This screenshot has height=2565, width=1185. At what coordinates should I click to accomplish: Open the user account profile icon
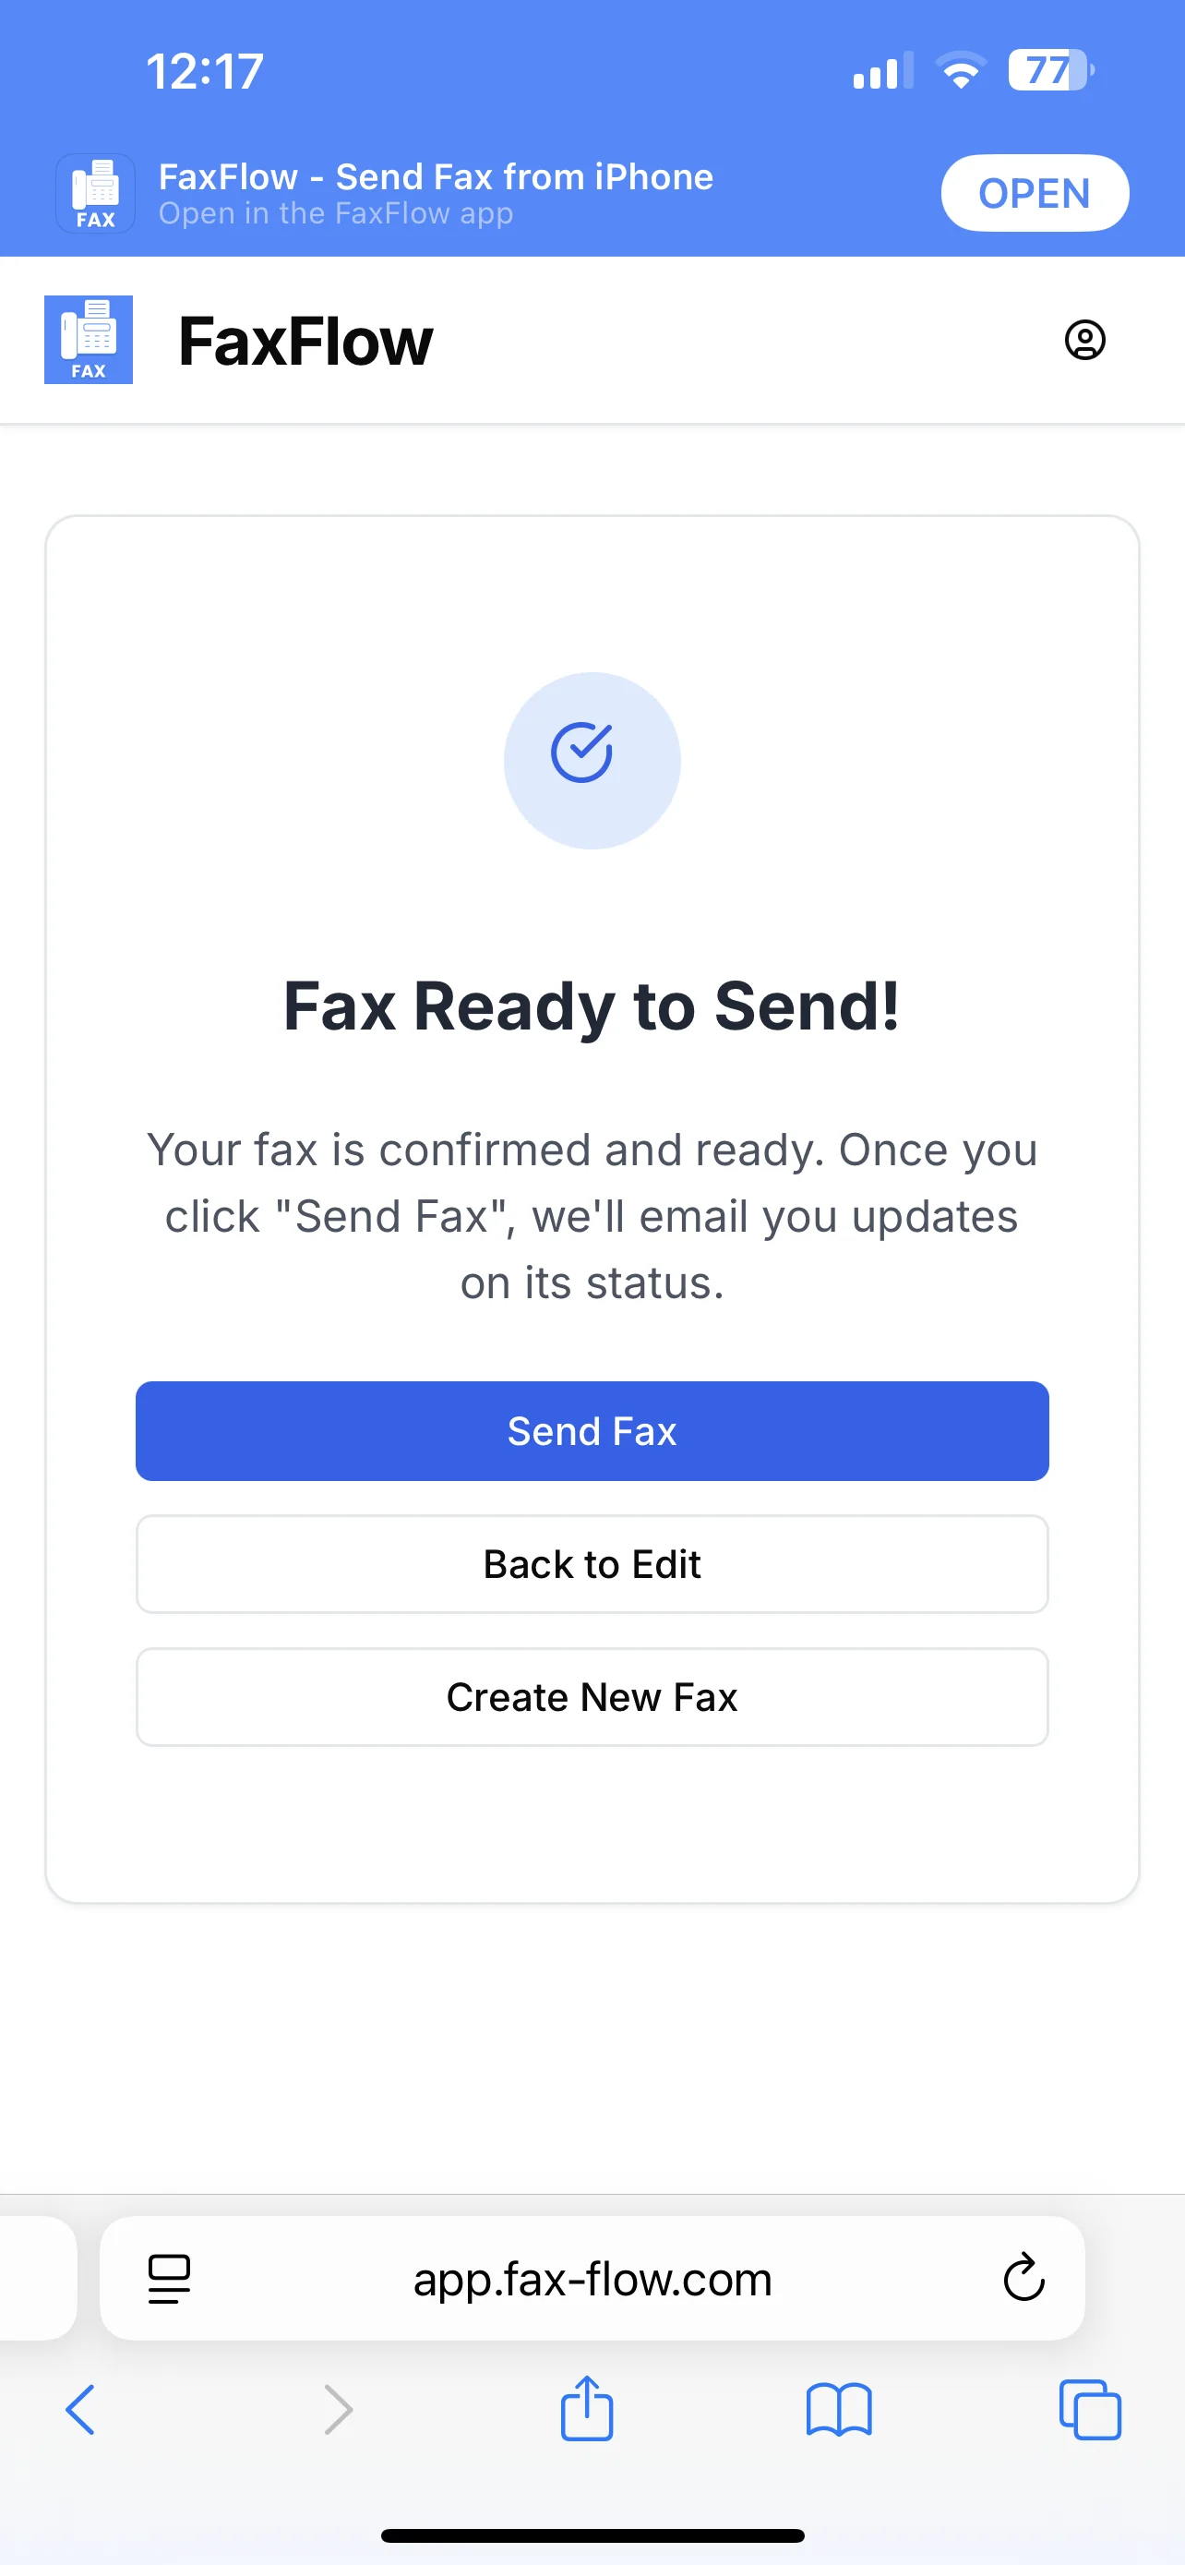coord(1084,340)
